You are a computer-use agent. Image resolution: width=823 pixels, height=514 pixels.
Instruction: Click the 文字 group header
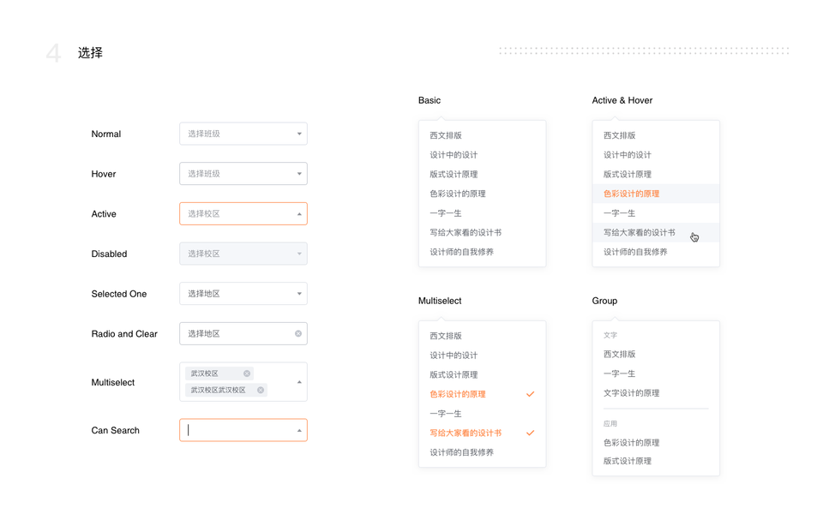610,335
